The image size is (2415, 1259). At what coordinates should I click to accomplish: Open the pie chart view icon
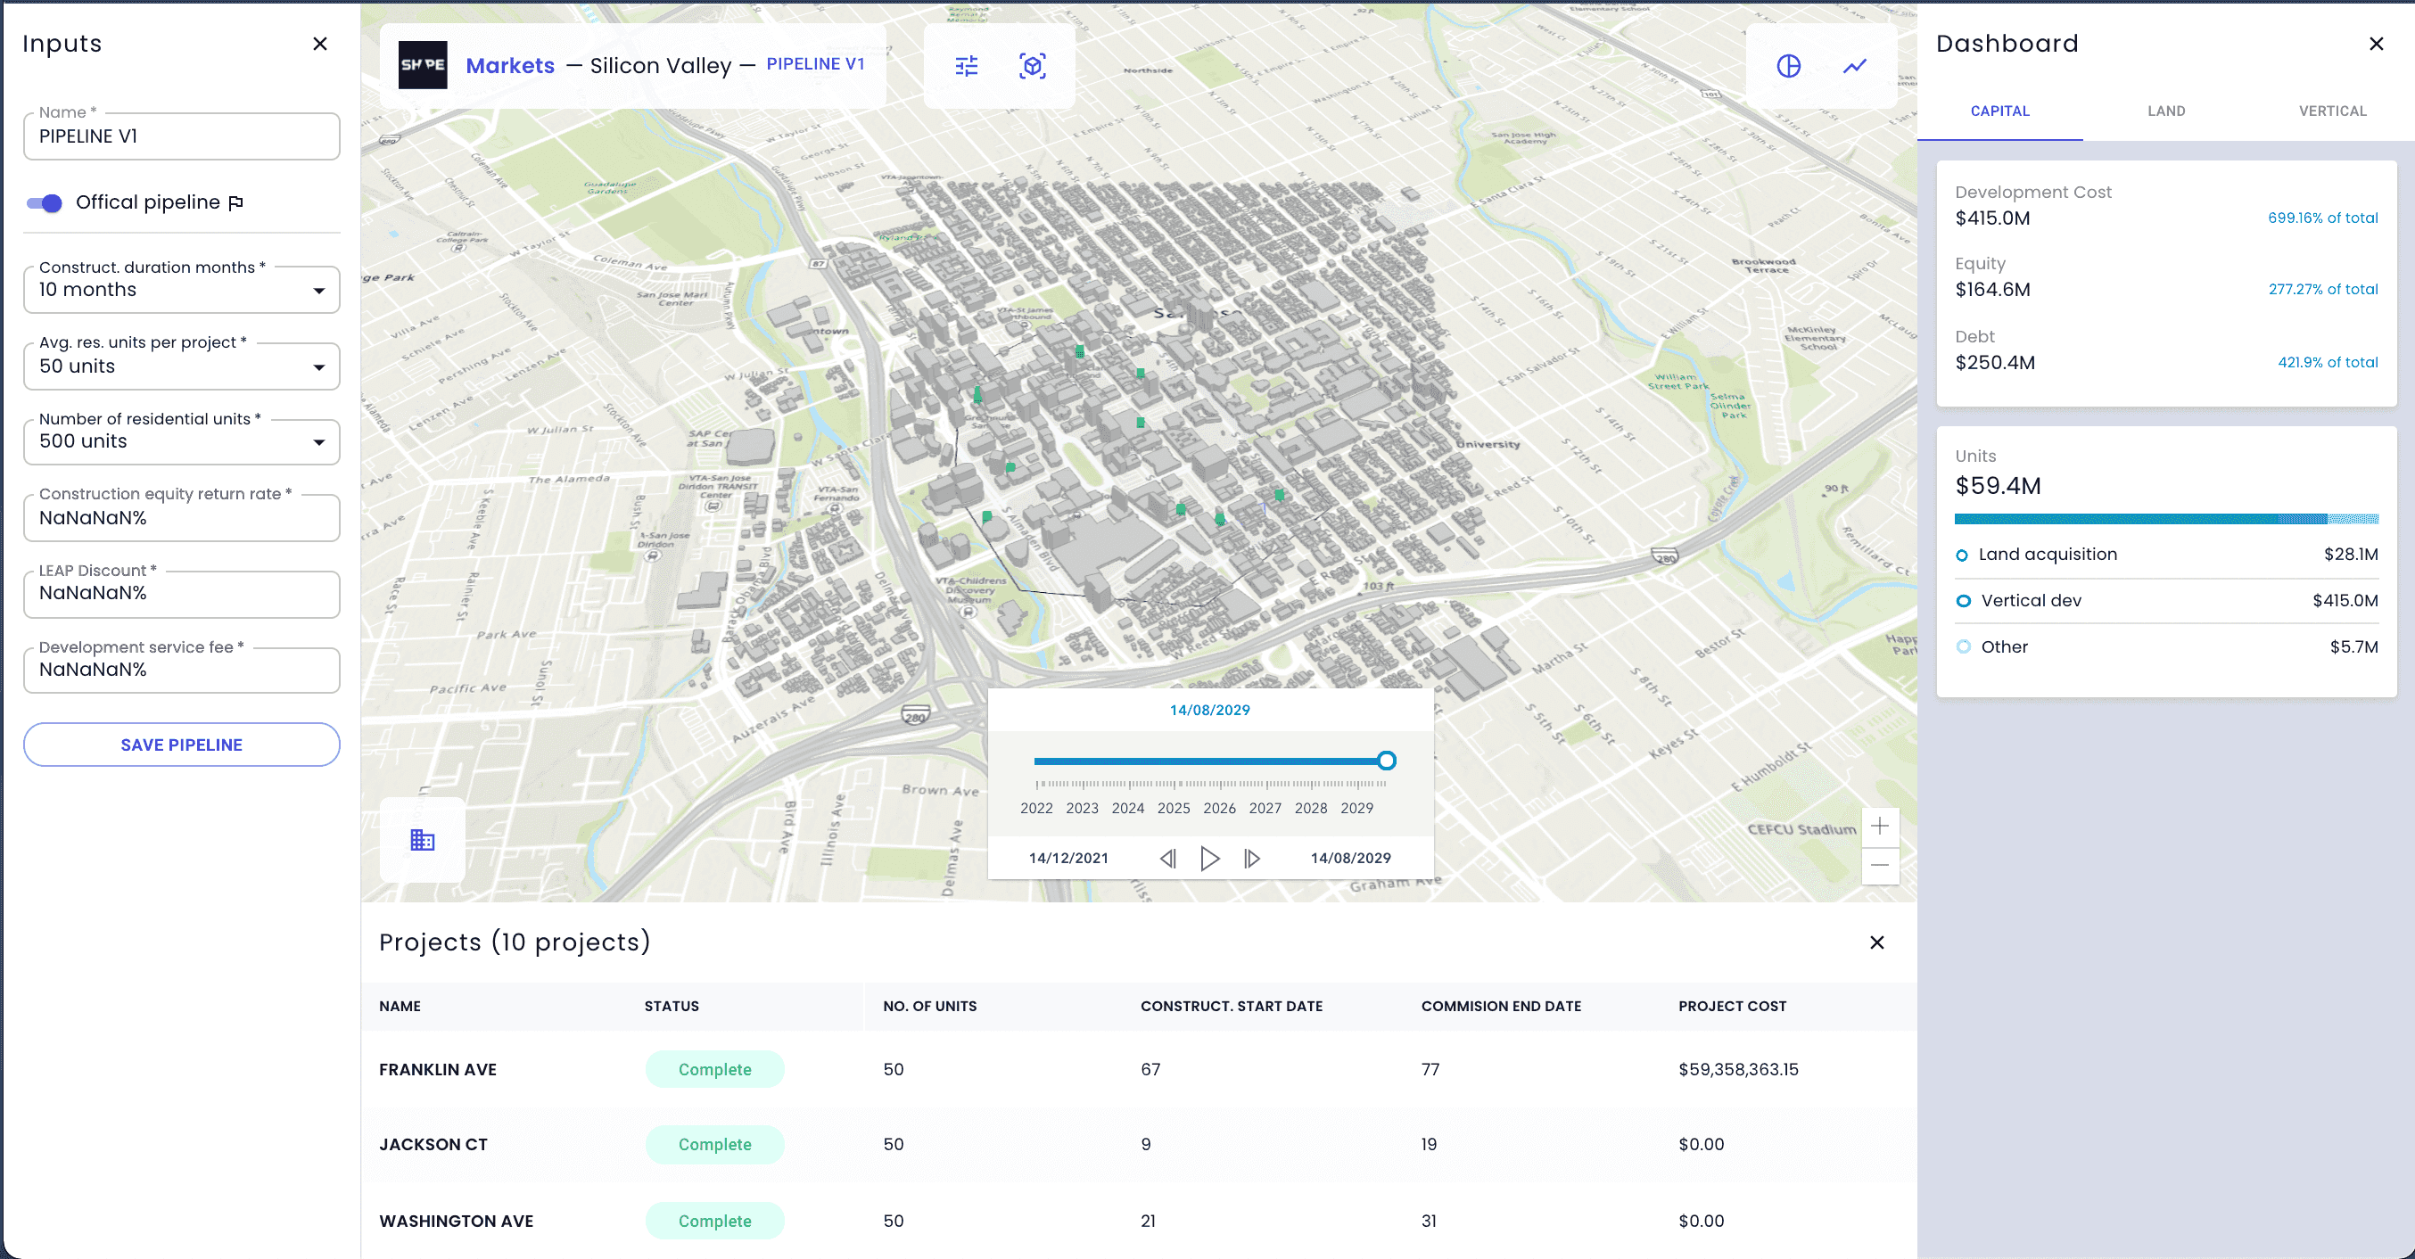[x=1789, y=66]
